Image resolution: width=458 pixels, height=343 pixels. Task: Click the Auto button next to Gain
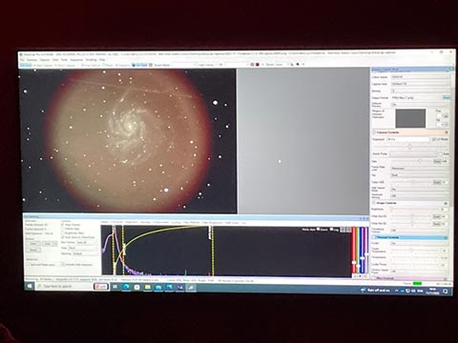click(437, 161)
